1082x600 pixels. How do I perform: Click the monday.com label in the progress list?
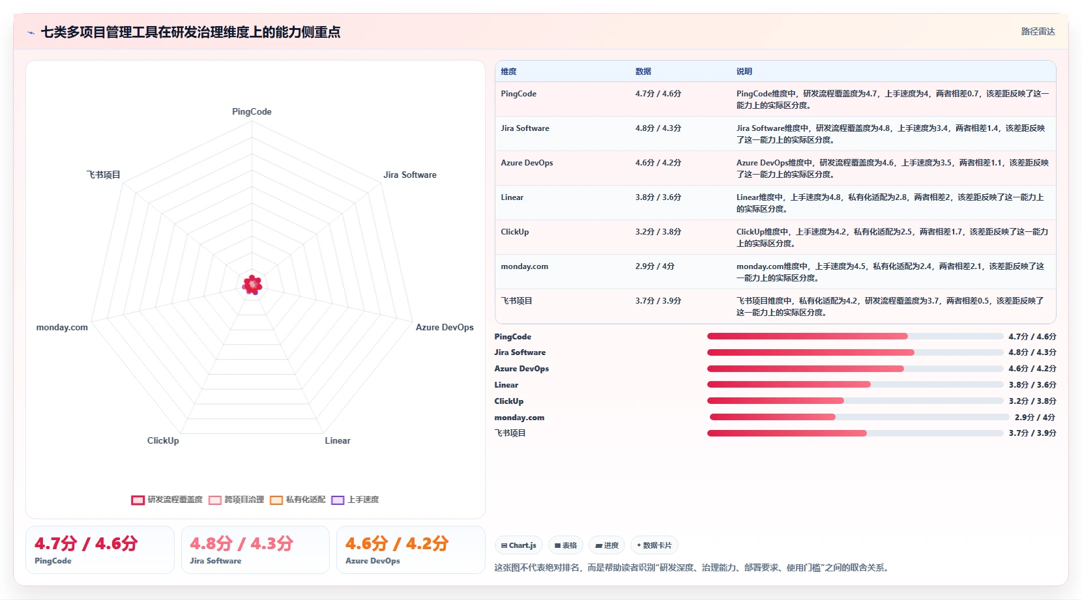[x=519, y=418]
